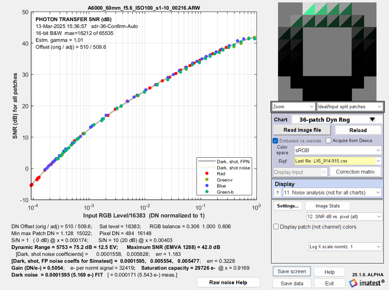The width and height of the screenshot is (389, 290).
Task: Click the Image Stats button
Action: (327, 206)
